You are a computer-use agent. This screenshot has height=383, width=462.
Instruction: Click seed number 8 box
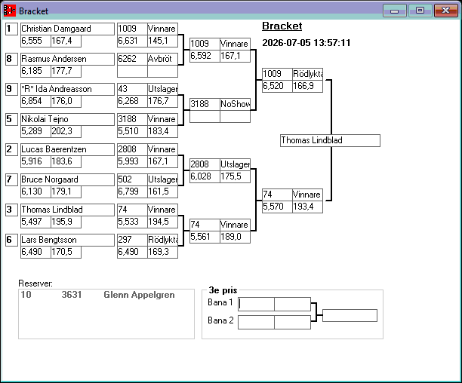(11, 59)
